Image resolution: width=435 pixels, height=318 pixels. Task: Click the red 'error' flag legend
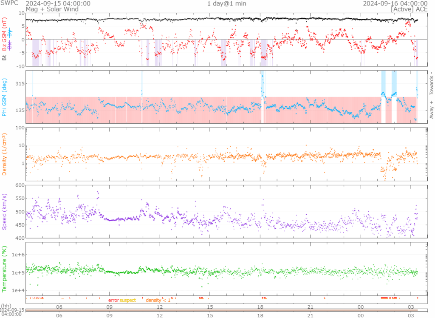pos(113,300)
